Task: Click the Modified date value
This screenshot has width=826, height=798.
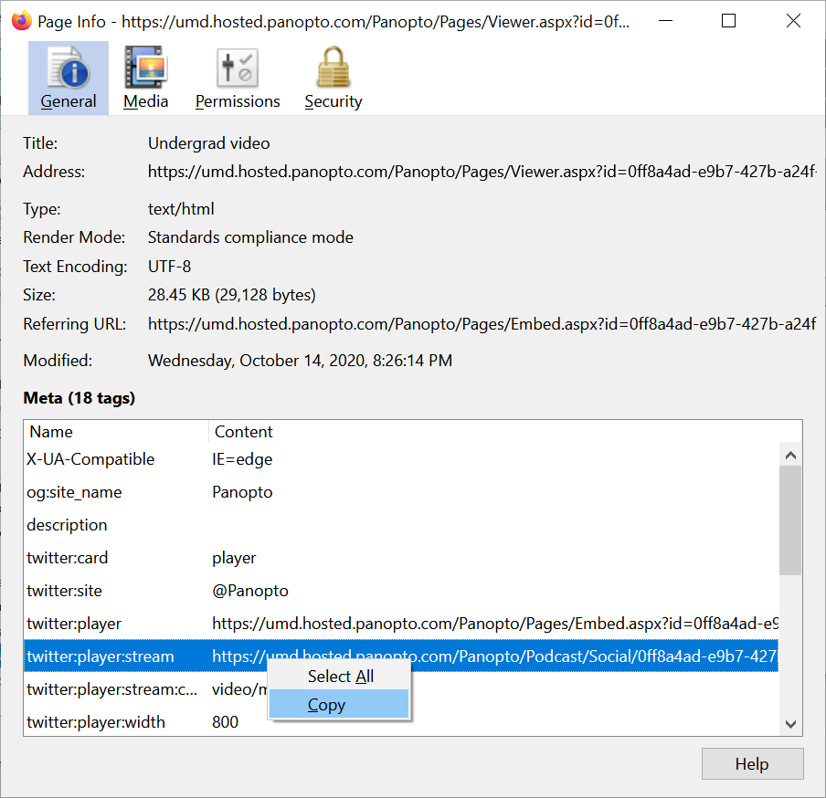Action: (x=300, y=361)
